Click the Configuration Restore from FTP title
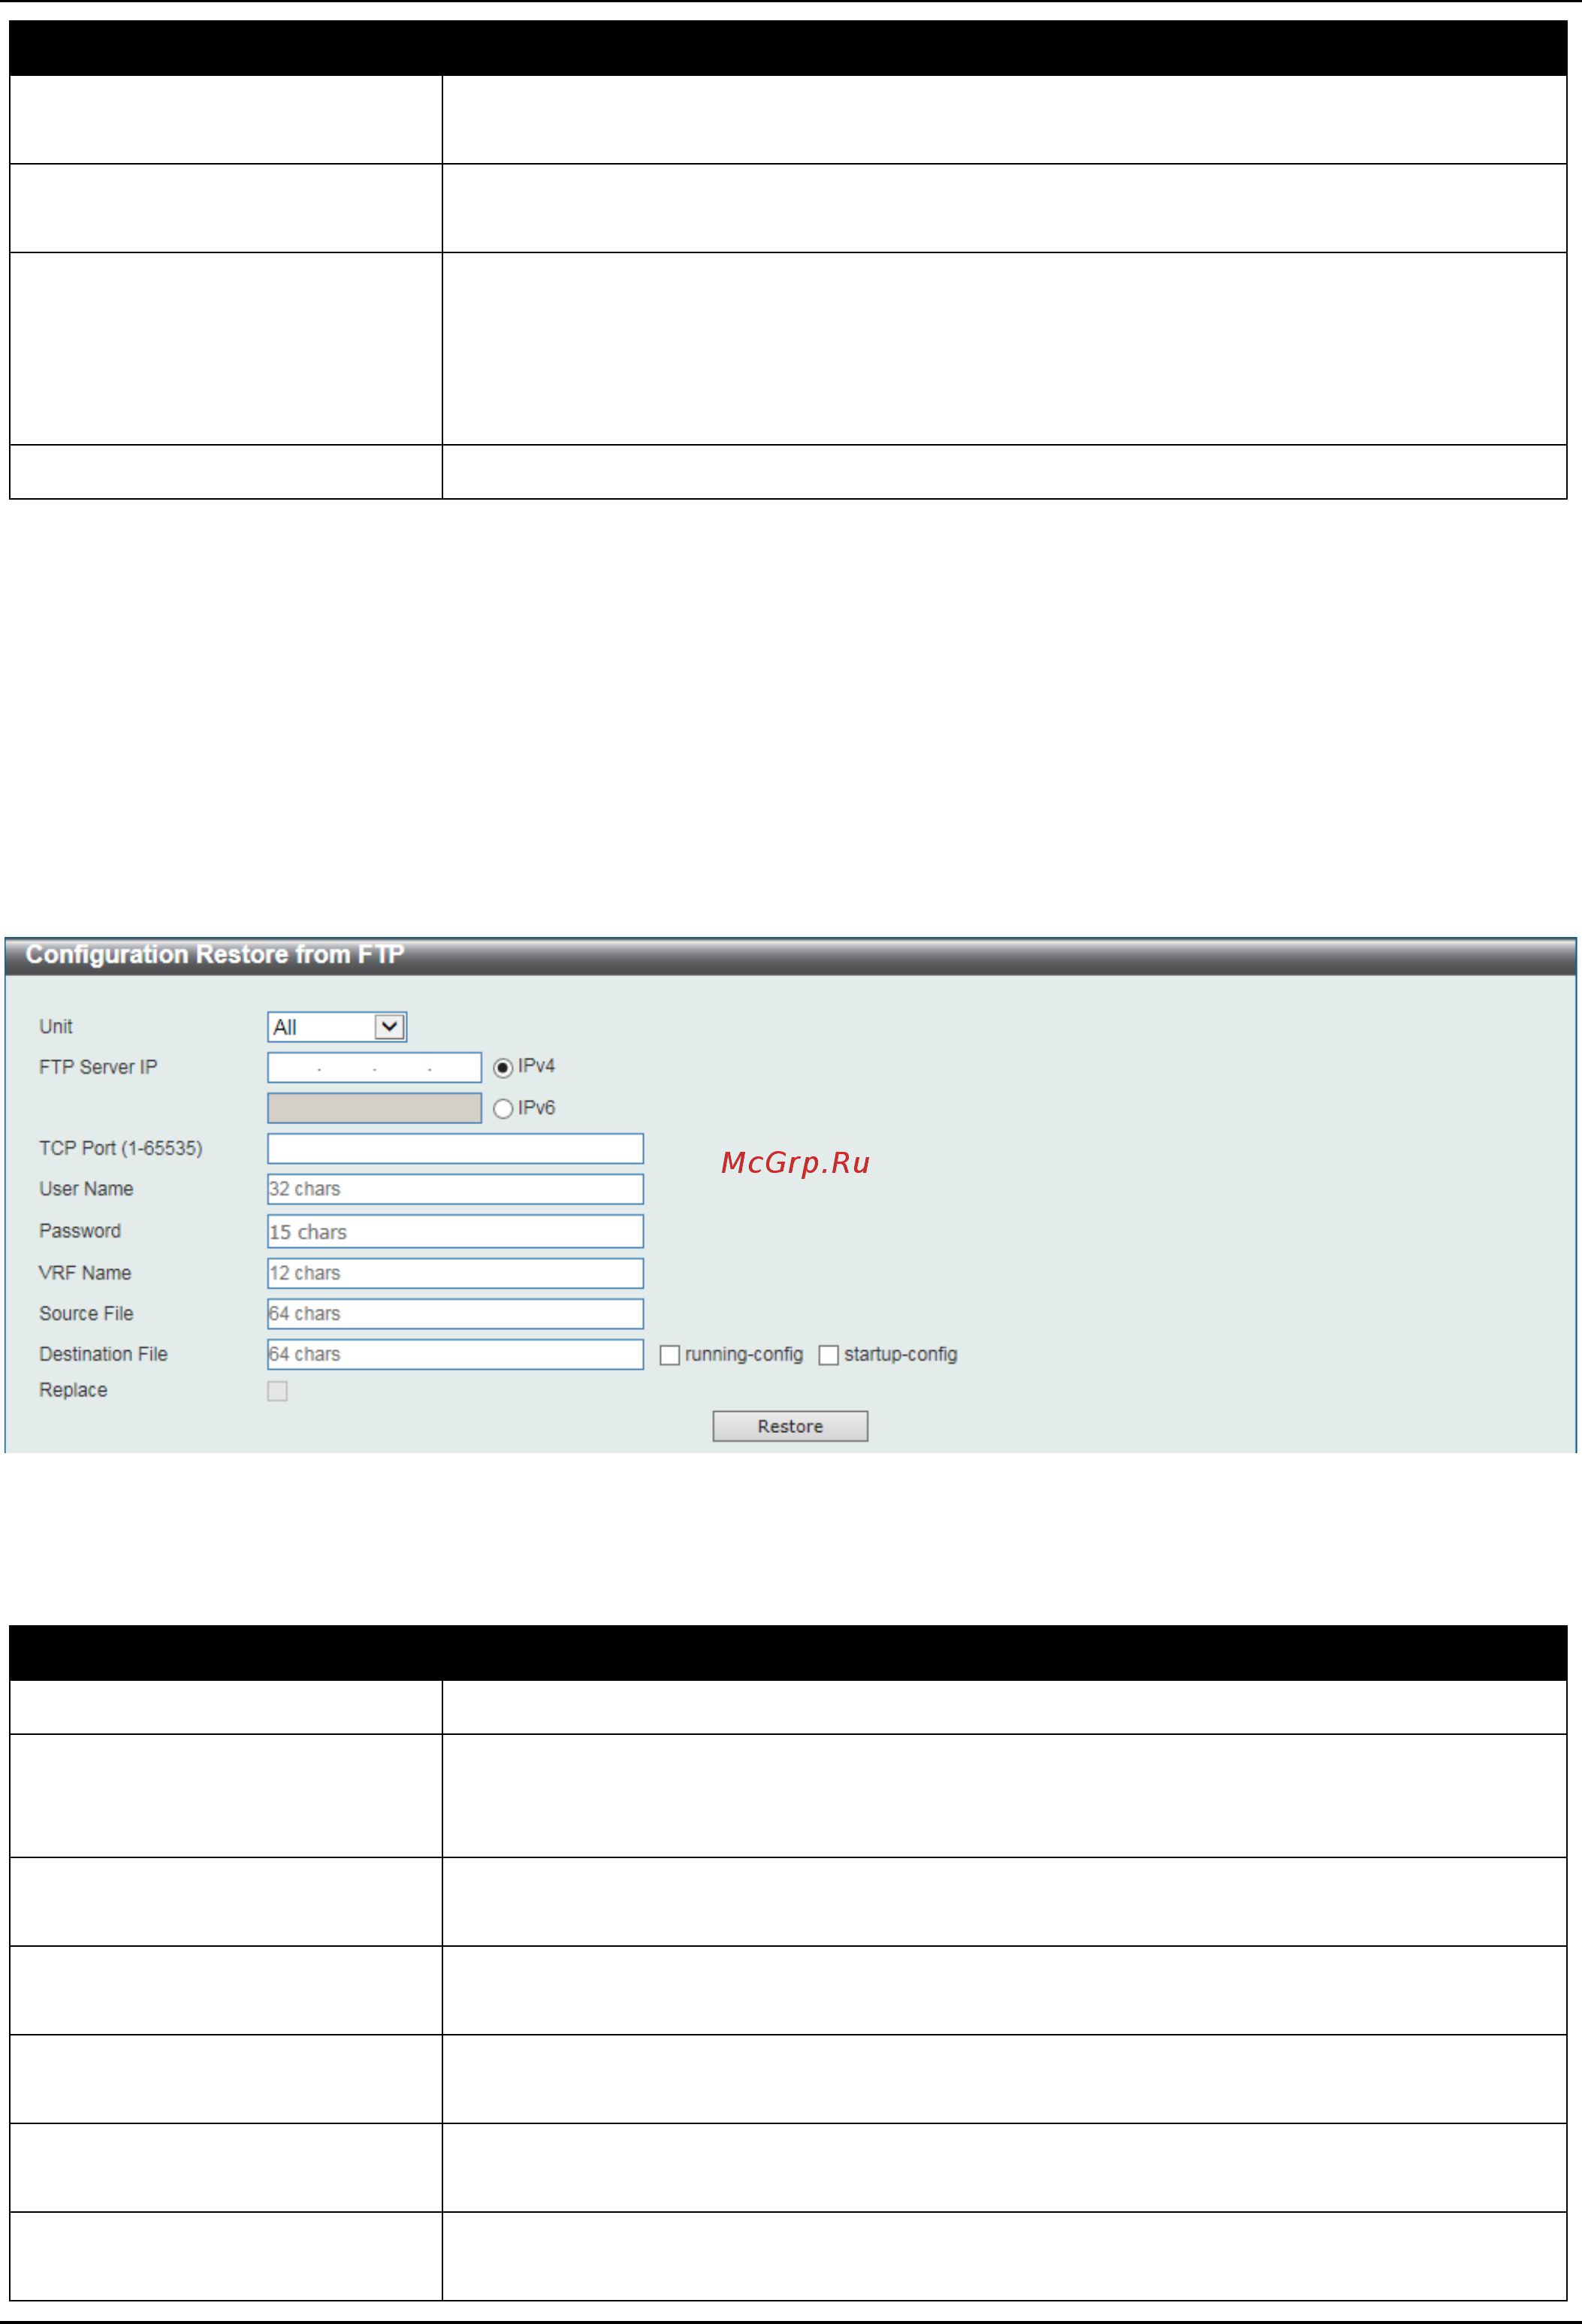 tap(215, 955)
